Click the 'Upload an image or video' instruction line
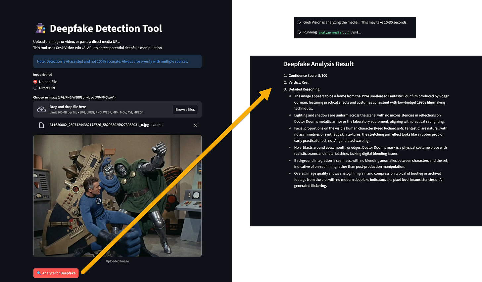Image resolution: width=482 pixels, height=282 pixels. click(77, 42)
